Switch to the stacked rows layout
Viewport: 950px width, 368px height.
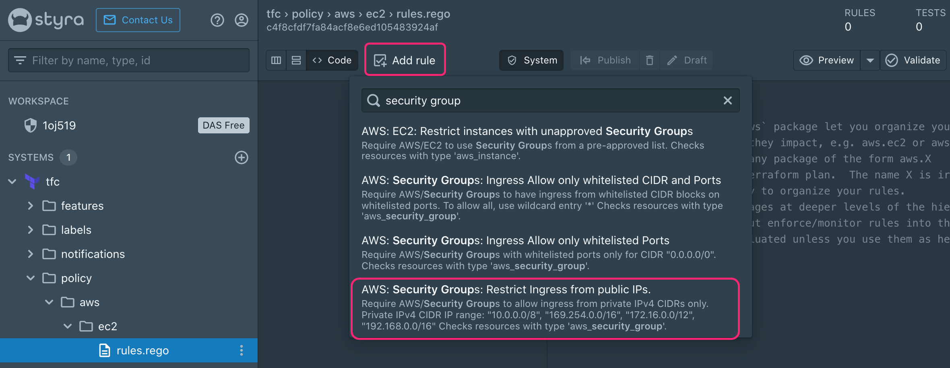296,60
